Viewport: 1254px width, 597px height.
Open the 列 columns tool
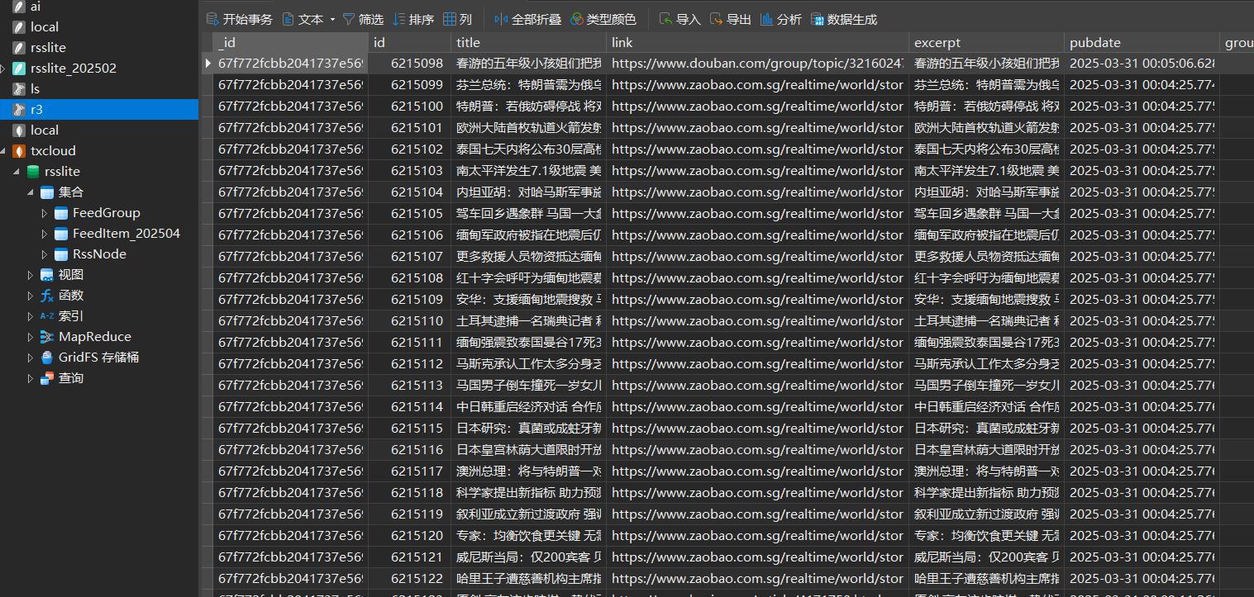point(458,19)
